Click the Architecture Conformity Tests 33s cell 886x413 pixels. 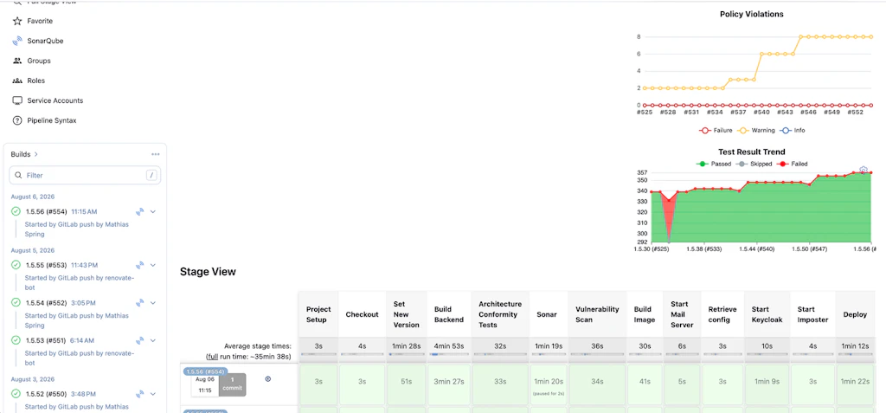[x=500, y=384]
